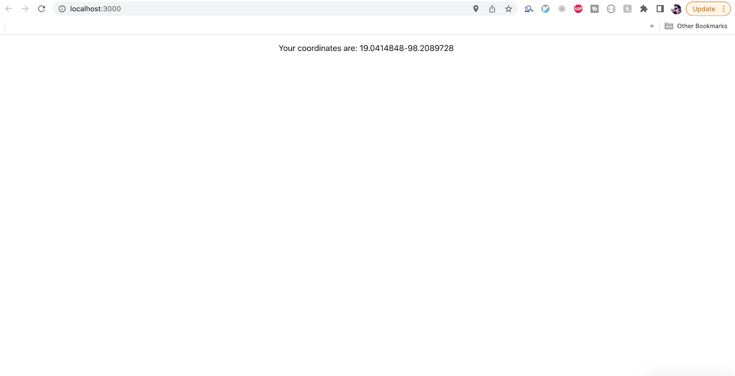Open the Extensions puzzle piece menu
Viewport: 735px width, 376px height.
(644, 9)
